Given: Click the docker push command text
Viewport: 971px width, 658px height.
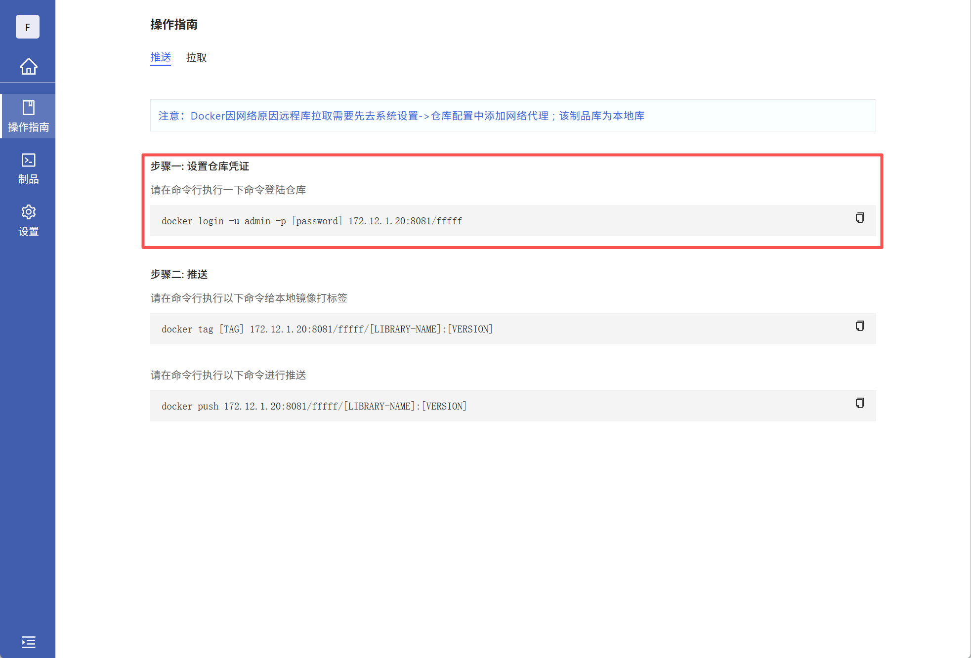Looking at the screenshot, I should click(314, 406).
